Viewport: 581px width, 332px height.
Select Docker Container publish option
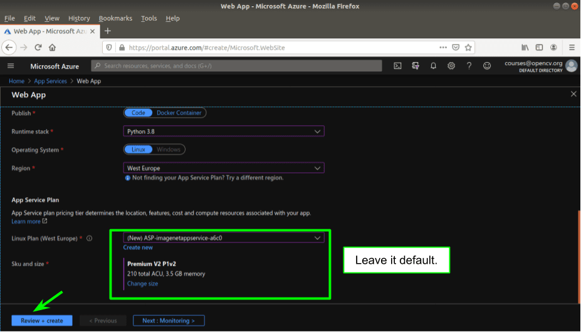[179, 113]
